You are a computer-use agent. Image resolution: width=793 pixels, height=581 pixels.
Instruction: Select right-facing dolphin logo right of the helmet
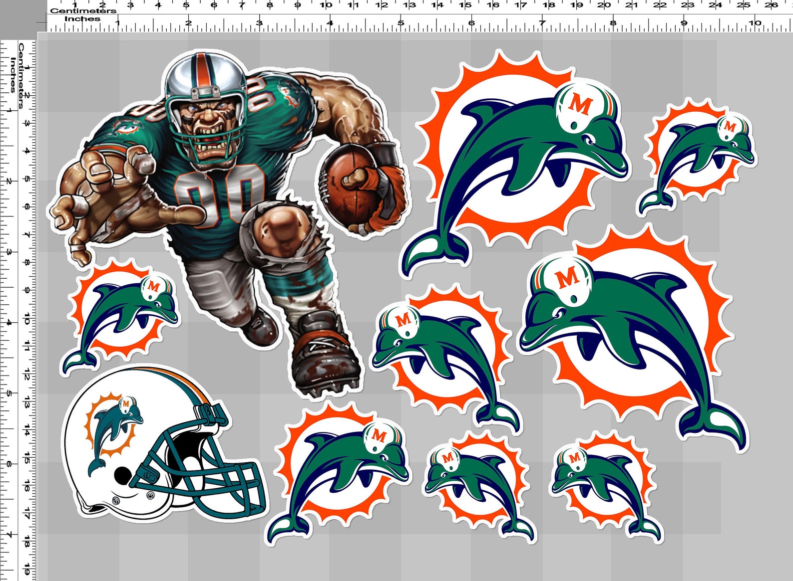pyautogui.click(x=339, y=473)
